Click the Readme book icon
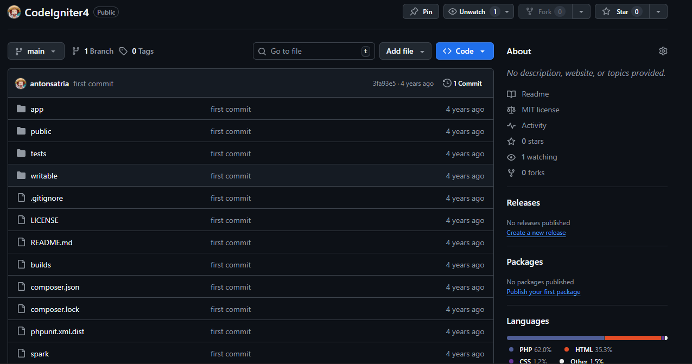The height and width of the screenshot is (364, 692). coord(511,94)
